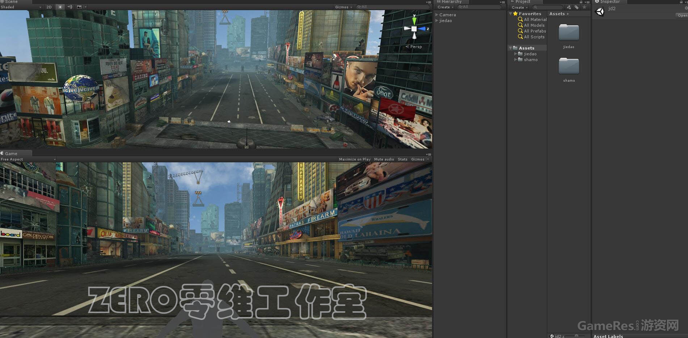Click the save search star icon
Screen dimensions: 688x338
(x=584, y=7)
